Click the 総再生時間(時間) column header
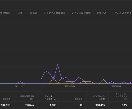This screenshot has height=109, width=132. pos(27,98)
